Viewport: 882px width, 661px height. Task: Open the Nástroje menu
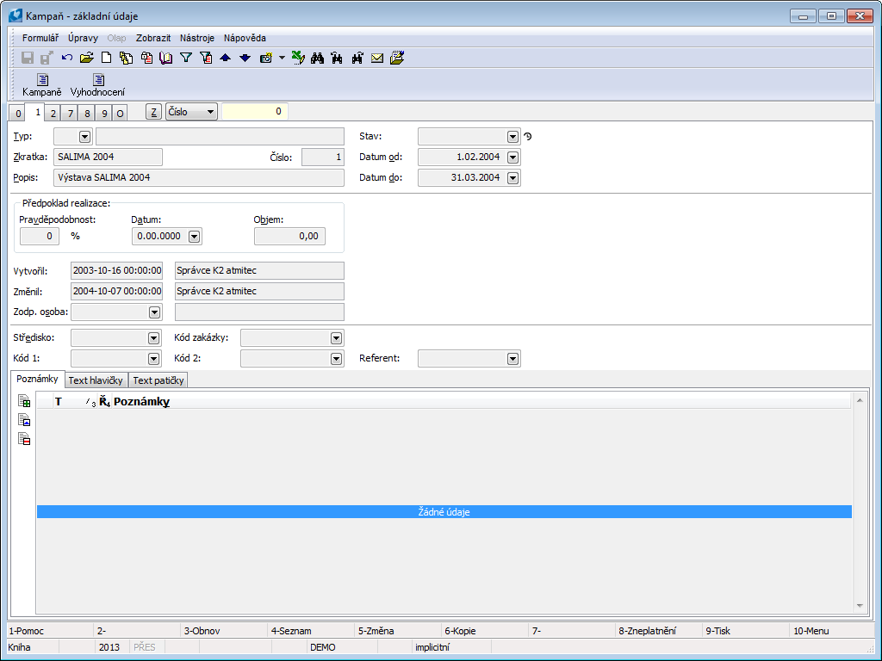tap(197, 38)
